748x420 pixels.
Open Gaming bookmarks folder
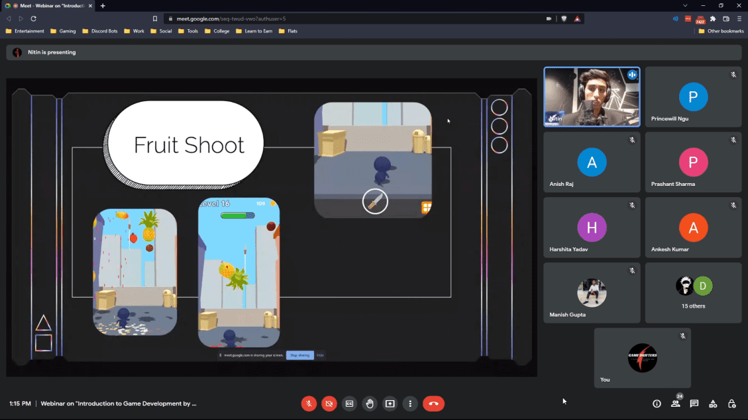click(63, 31)
